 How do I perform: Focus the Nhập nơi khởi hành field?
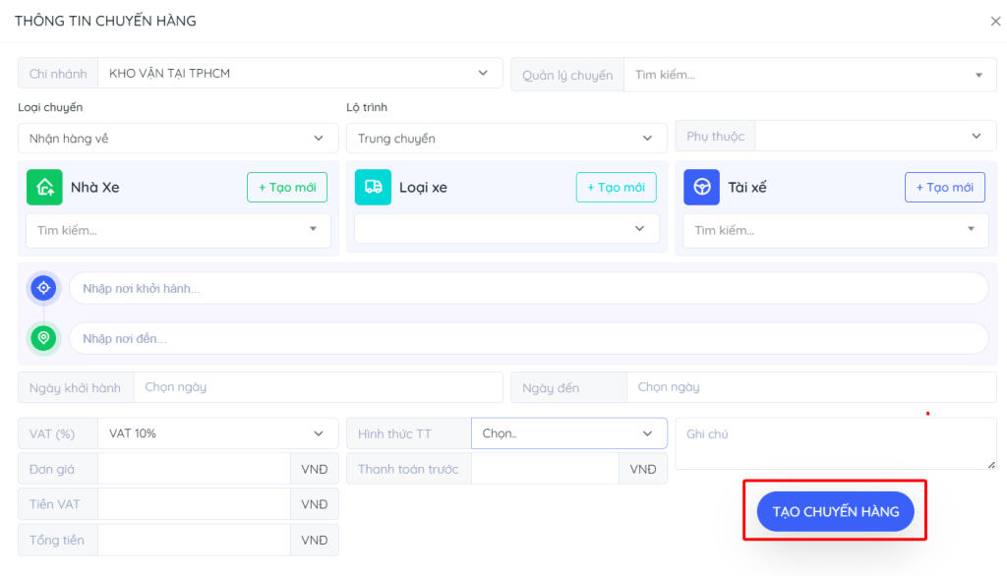click(528, 288)
